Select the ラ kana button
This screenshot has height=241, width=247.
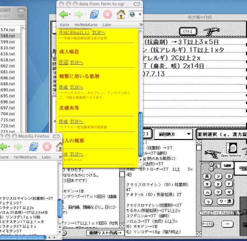coord(208,202)
